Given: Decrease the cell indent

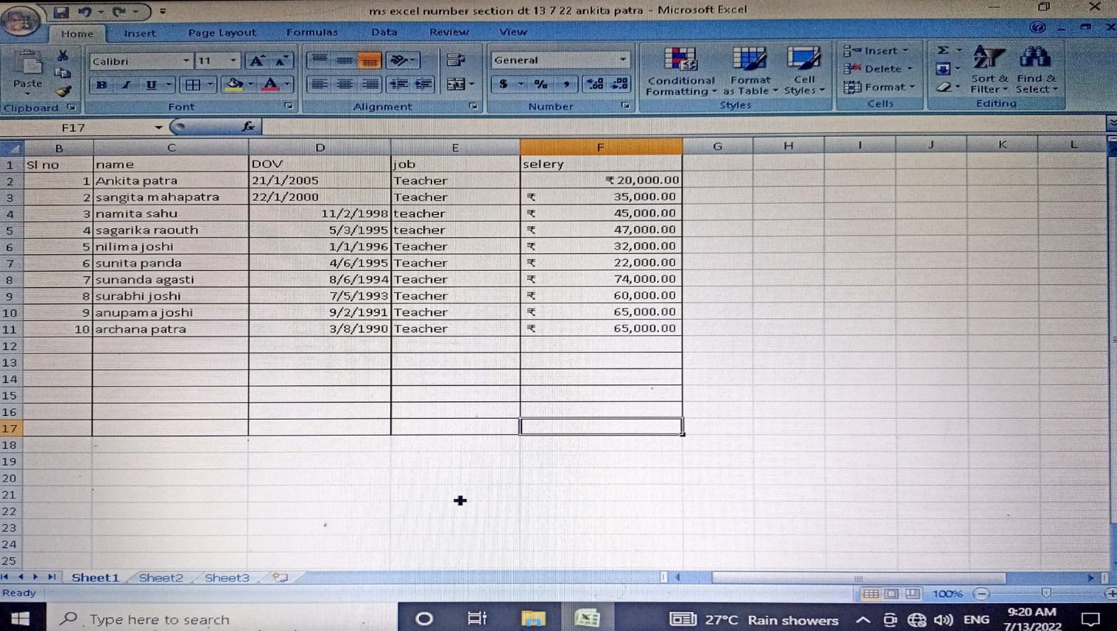Looking at the screenshot, I should [399, 84].
